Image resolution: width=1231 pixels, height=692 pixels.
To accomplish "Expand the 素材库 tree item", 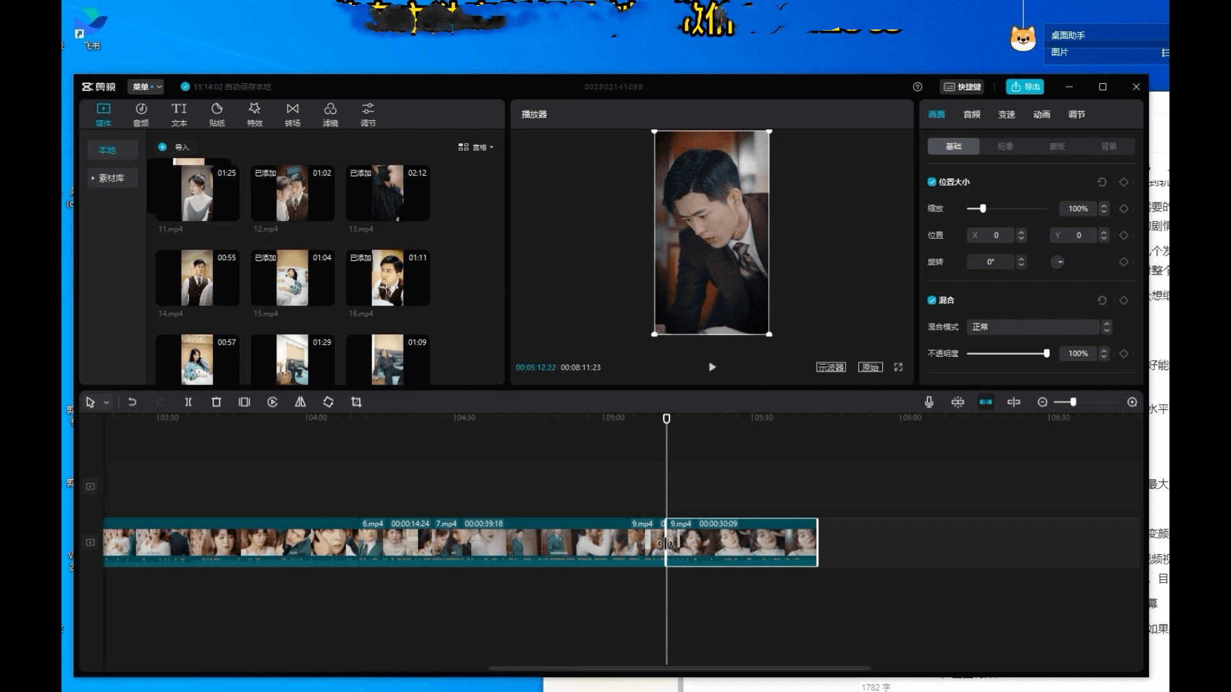I will click(93, 178).
